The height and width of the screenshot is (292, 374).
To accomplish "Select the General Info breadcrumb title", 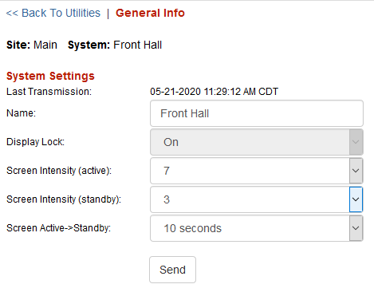I will pyautogui.click(x=150, y=13).
